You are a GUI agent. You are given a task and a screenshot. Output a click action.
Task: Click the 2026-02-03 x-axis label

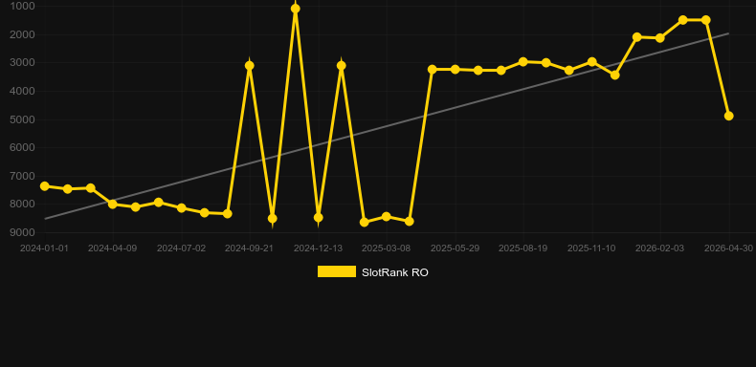point(659,248)
